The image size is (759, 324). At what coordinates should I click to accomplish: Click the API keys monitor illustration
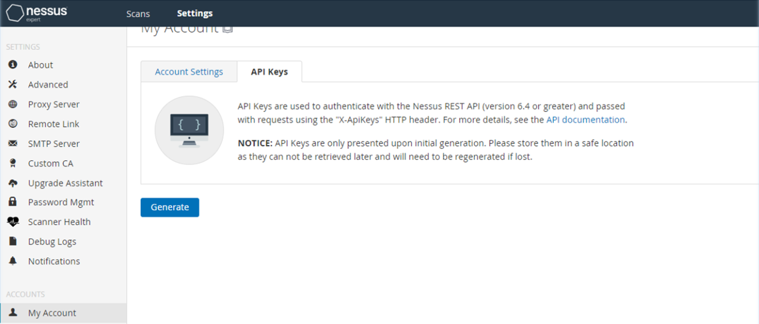[x=189, y=130]
